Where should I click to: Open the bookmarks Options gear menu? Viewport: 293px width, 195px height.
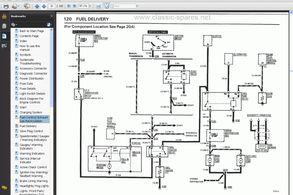click(x=14, y=24)
